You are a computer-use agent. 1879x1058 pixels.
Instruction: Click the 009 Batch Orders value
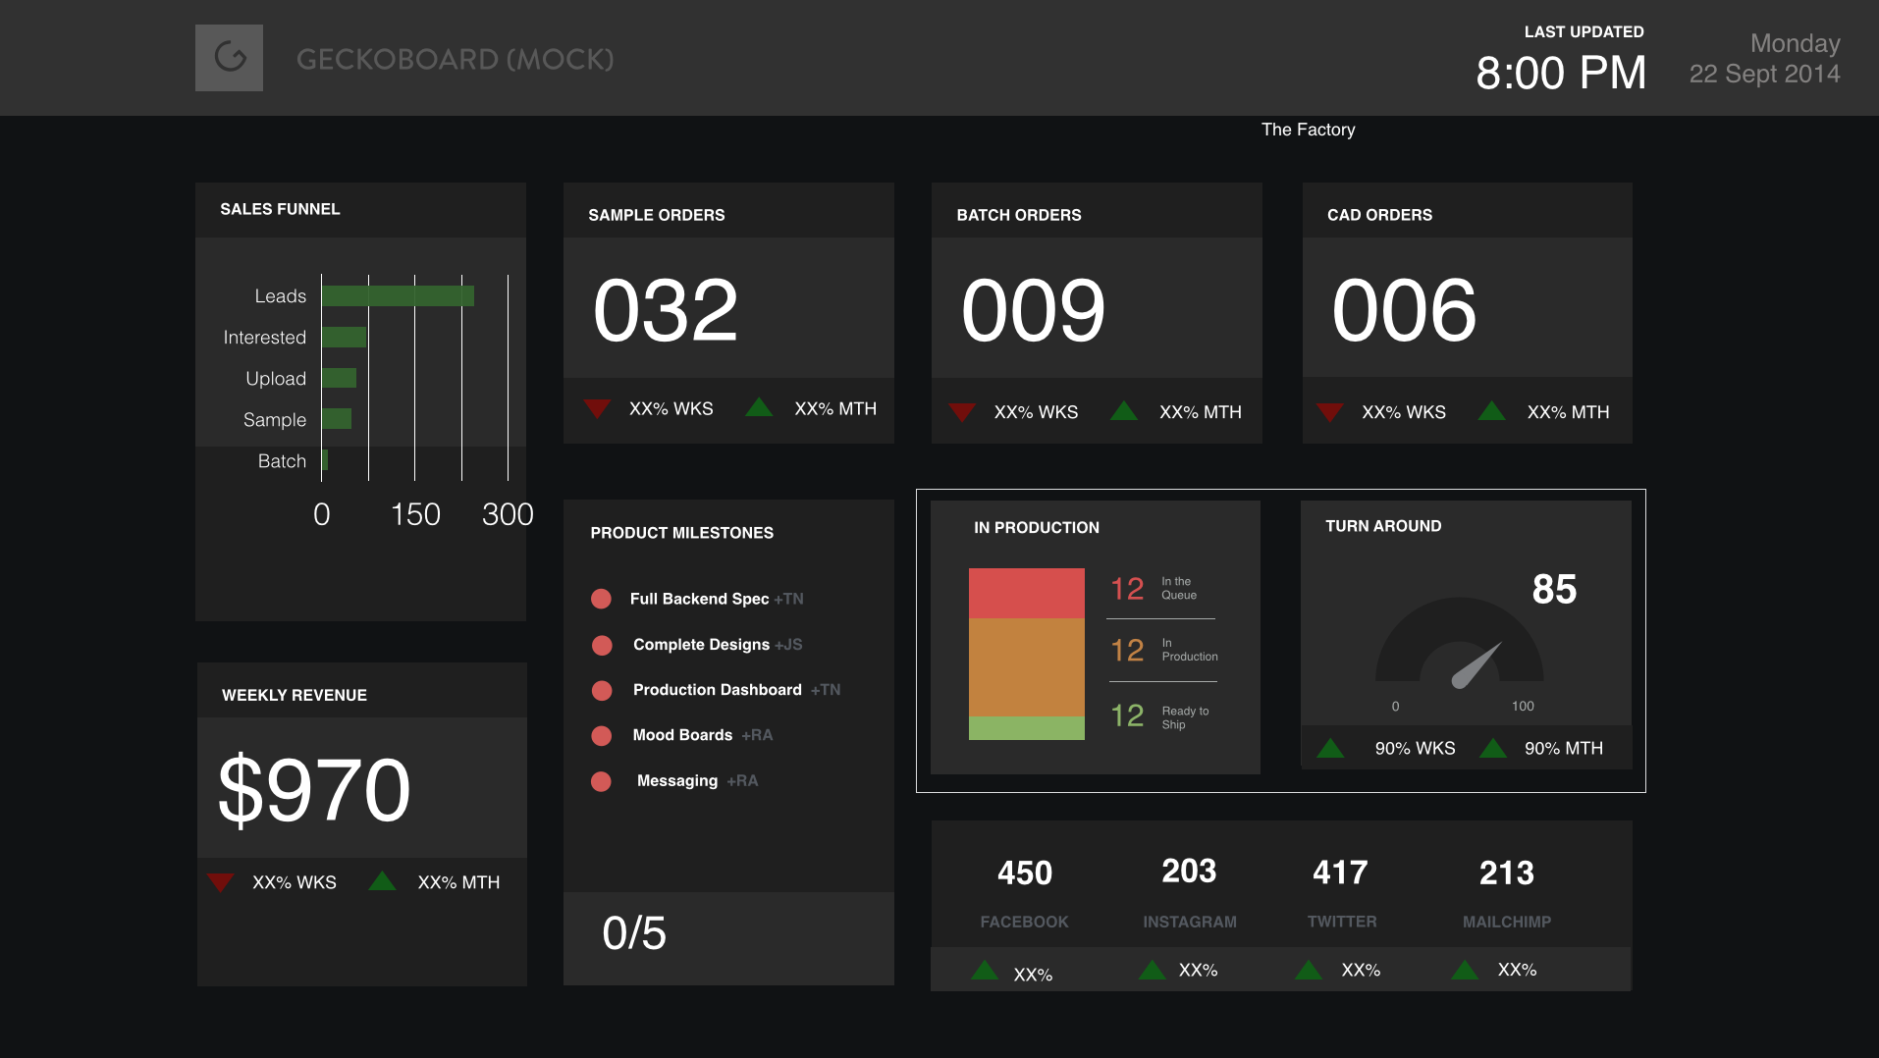pyautogui.click(x=1034, y=310)
